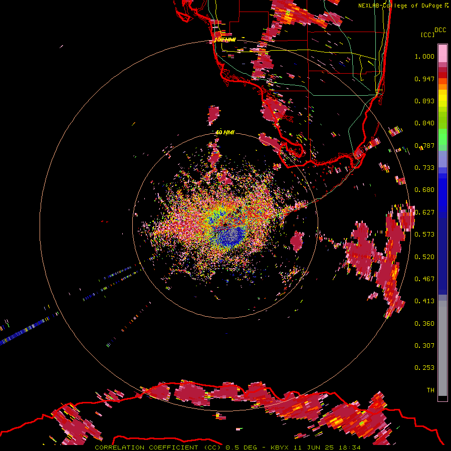Click the 50 NMI range ring label
Screen dimensions: 451x451
pyautogui.click(x=225, y=132)
